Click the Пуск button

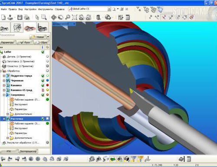[25, 43]
